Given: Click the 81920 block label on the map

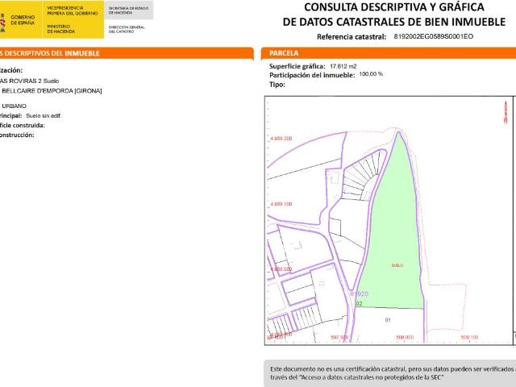Looking at the screenshot, I should tap(359, 294).
